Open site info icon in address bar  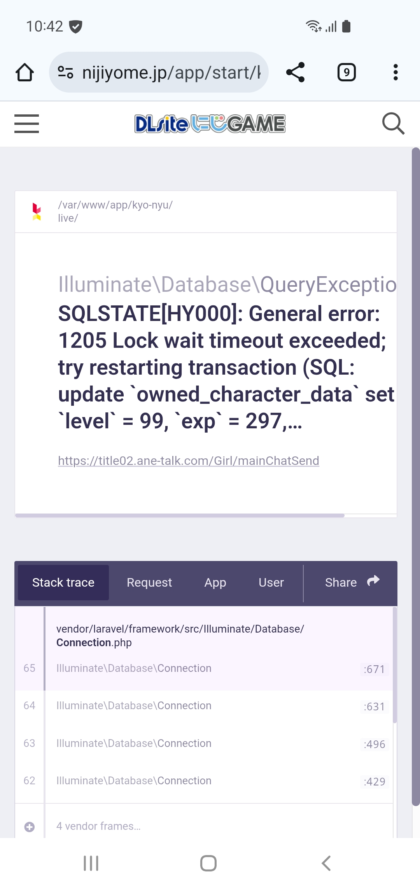[x=65, y=72]
